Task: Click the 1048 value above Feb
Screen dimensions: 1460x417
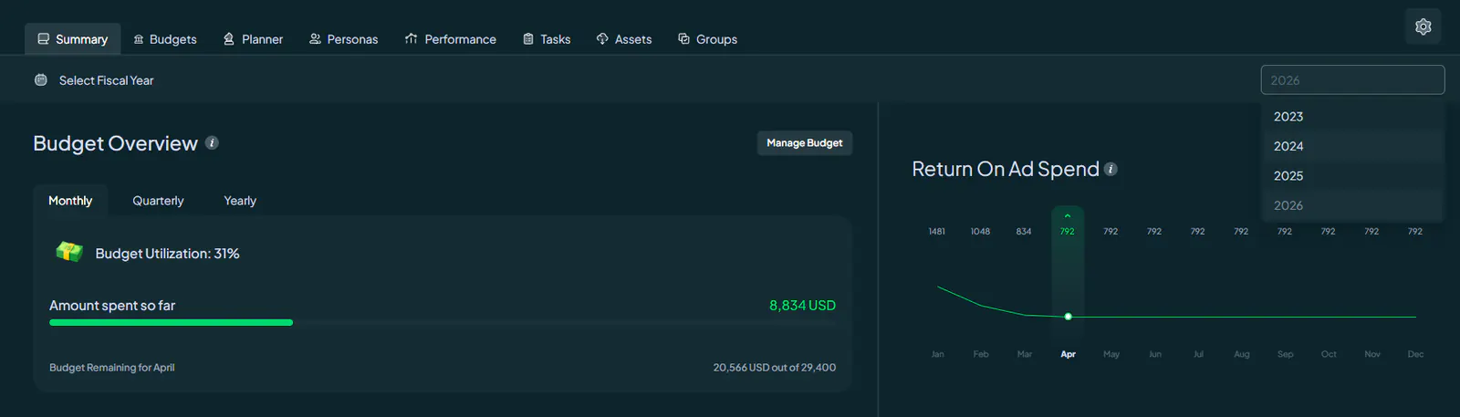Action: pyautogui.click(x=980, y=232)
